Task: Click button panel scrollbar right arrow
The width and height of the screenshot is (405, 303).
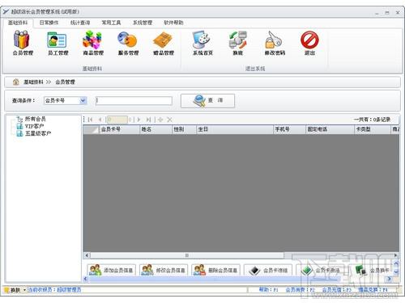Action: (389, 279)
